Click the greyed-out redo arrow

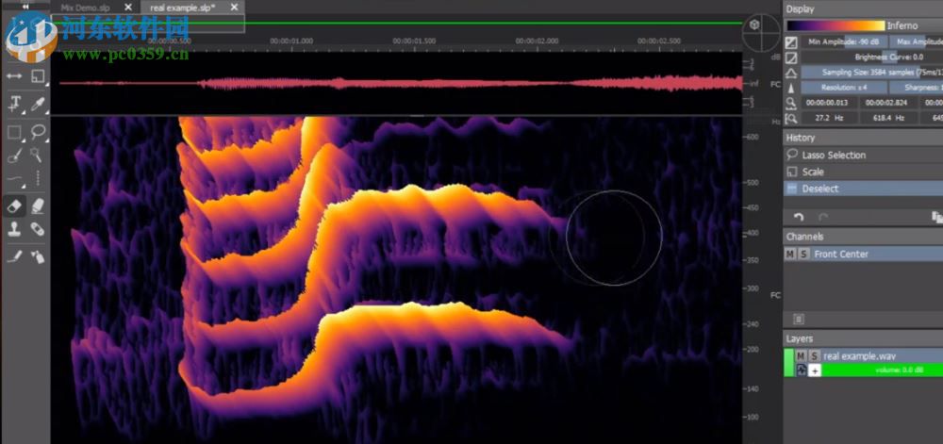(823, 217)
